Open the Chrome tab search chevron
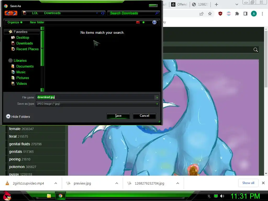This screenshot has width=268, height=201. click(x=237, y=4)
